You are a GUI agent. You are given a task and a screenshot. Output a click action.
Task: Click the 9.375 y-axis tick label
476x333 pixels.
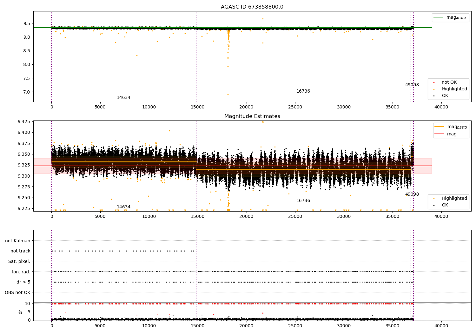(x=24, y=143)
